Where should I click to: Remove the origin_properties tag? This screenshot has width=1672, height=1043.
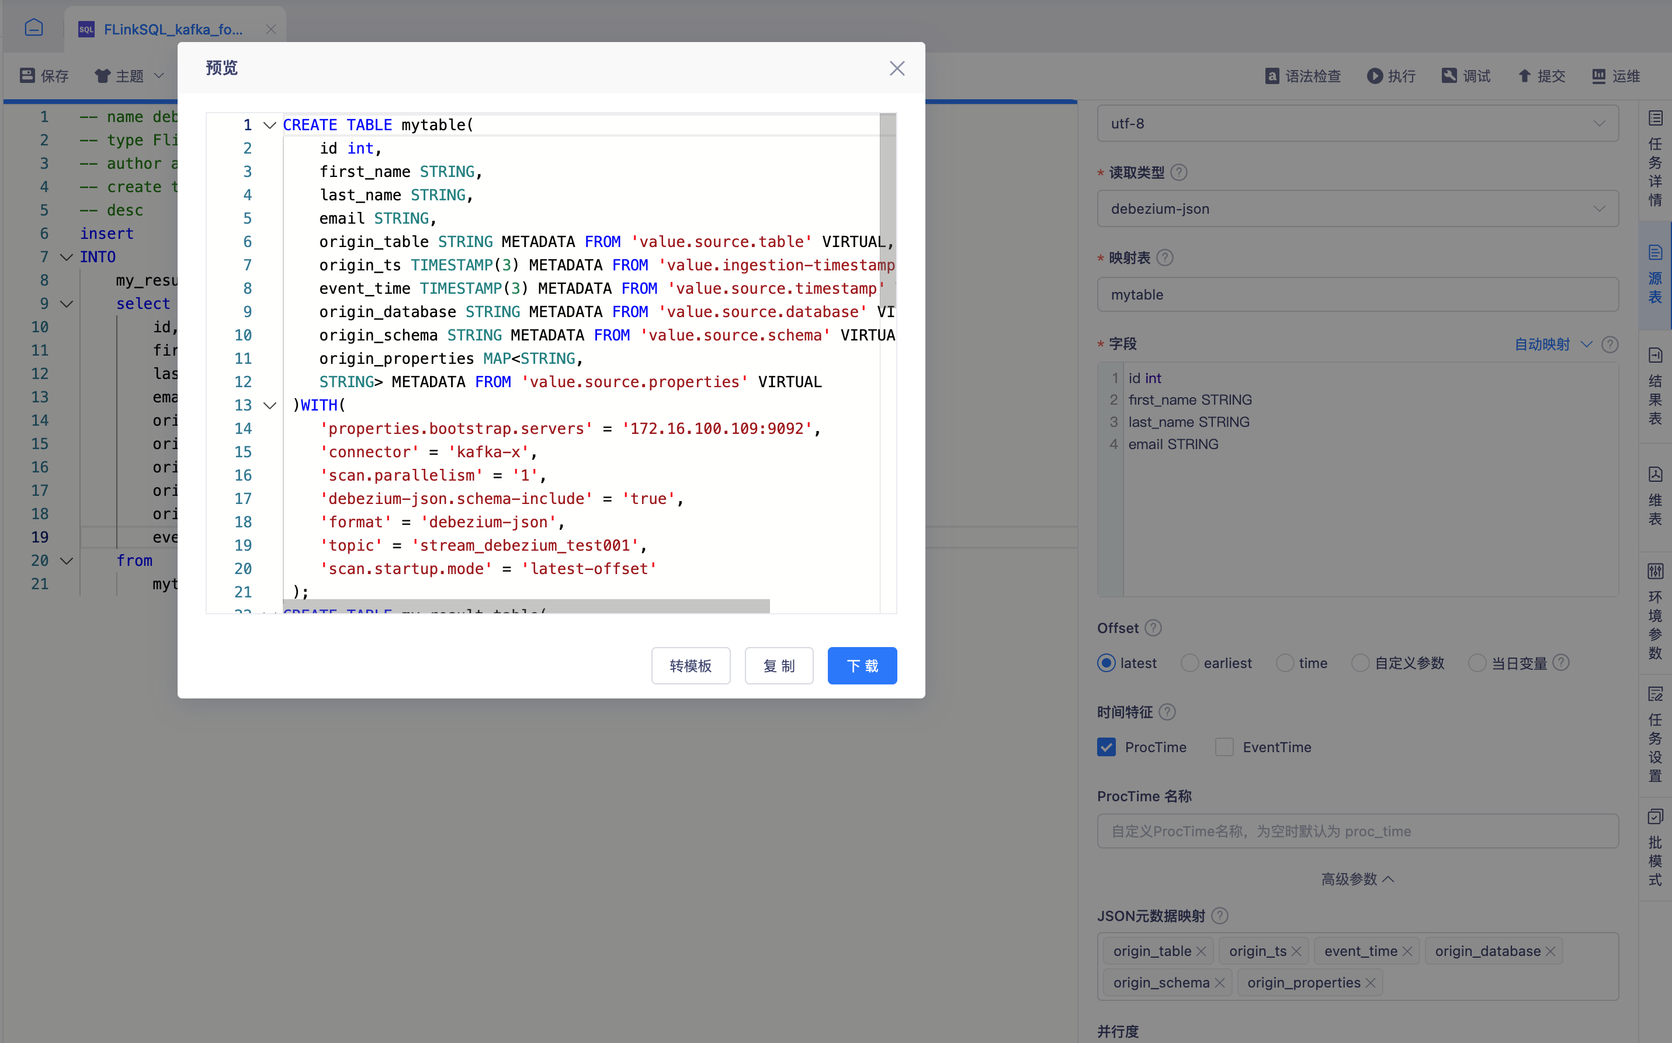tap(1371, 983)
